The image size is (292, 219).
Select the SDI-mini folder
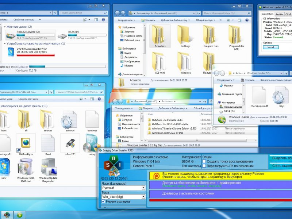tap(160, 63)
